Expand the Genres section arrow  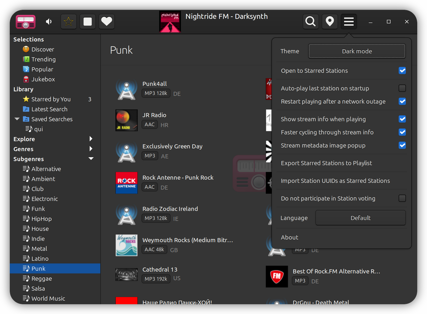click(91, 149)
